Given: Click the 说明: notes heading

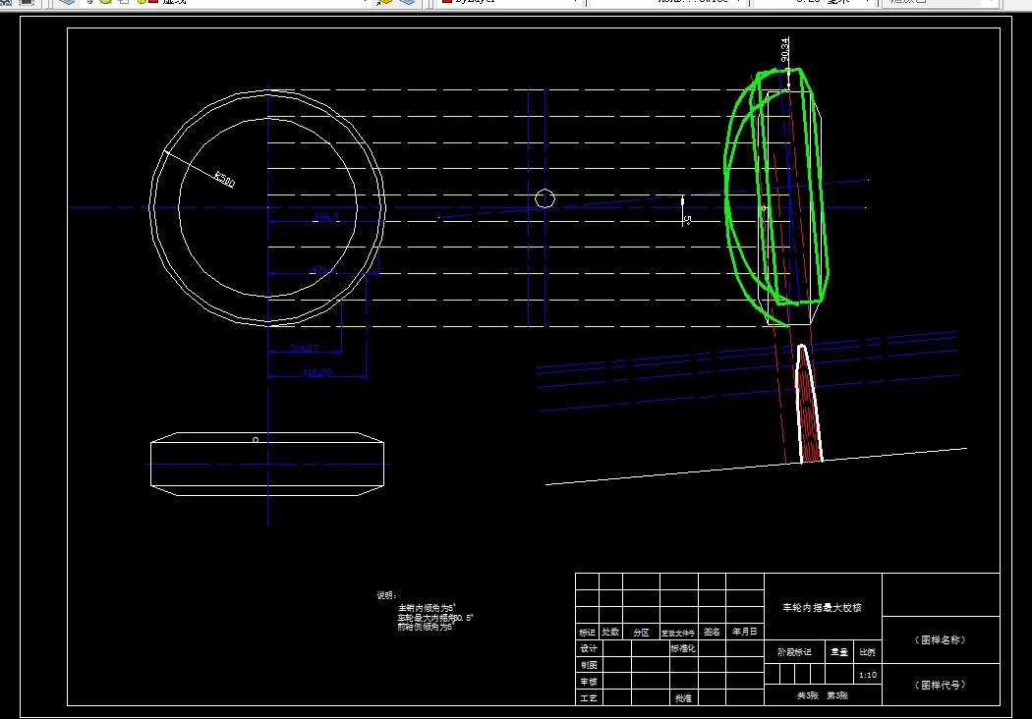Looking at the screenshot, I should pos(386,595).
